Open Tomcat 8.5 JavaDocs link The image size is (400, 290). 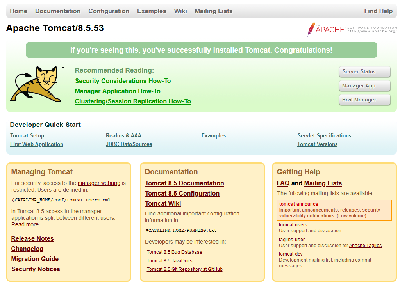[x=170, y=261]
